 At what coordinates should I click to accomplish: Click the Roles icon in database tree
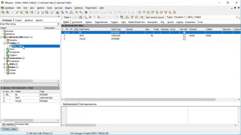[8, 67]
